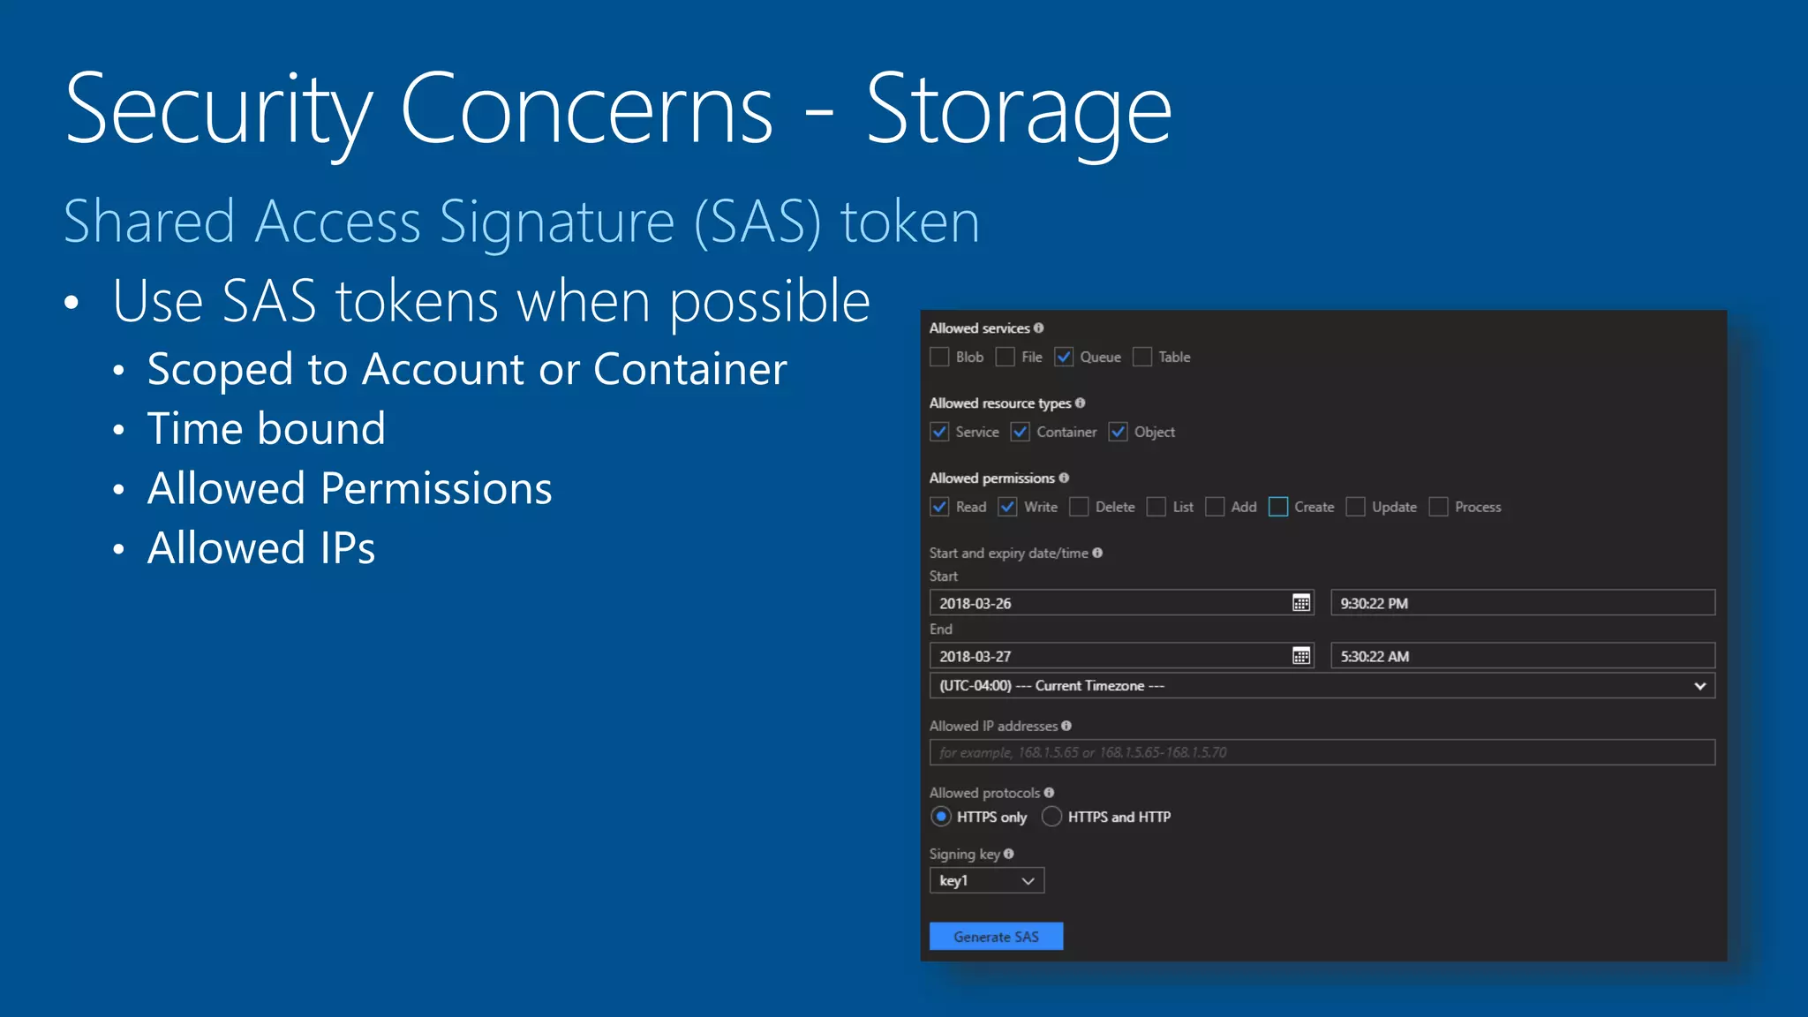This screenshot has width=1808, height=1017.
Task: Click info icon next to Allowed services
Action: [x=1039, y=328]
